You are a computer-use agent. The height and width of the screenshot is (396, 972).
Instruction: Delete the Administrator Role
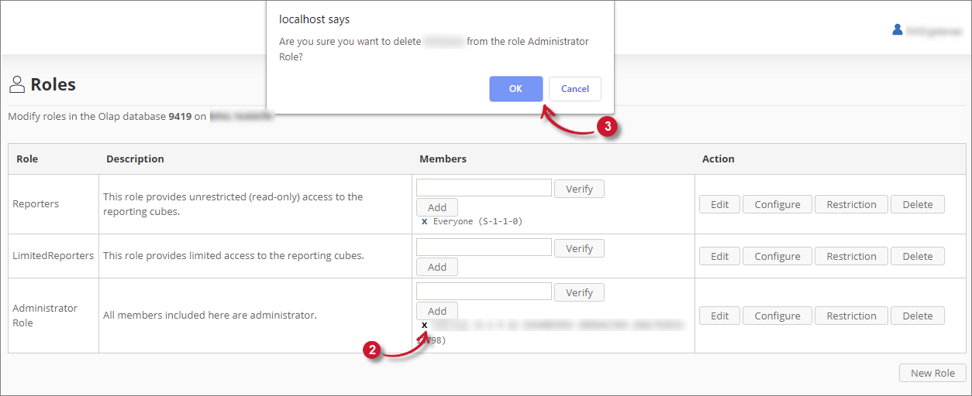click(x=918, y=316)
